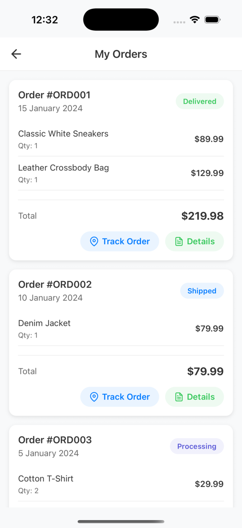This screenshot has width=242, height=528.
Task: Tap the home indicator bar
Action: point(121,522)
